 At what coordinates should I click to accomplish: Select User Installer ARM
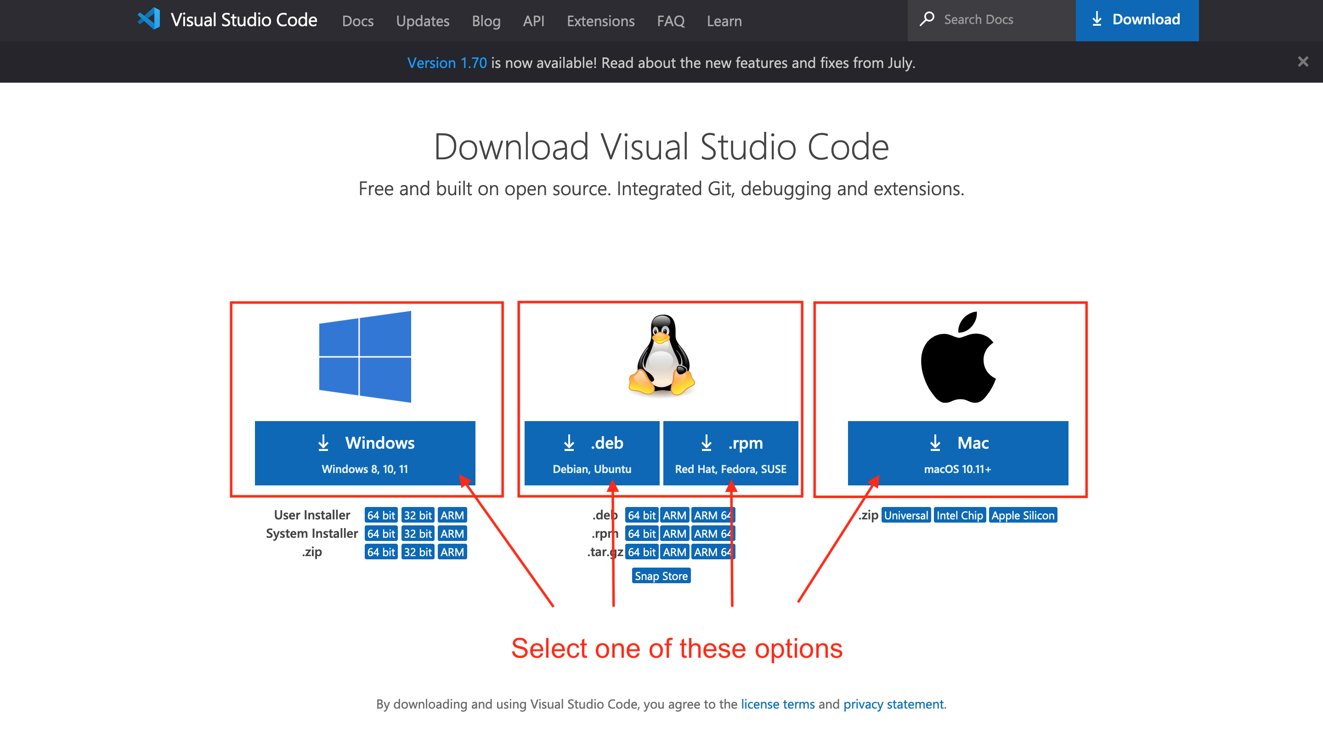452,515
